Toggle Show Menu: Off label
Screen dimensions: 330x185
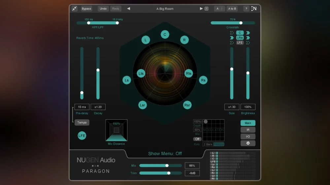(x=165, y=153)
